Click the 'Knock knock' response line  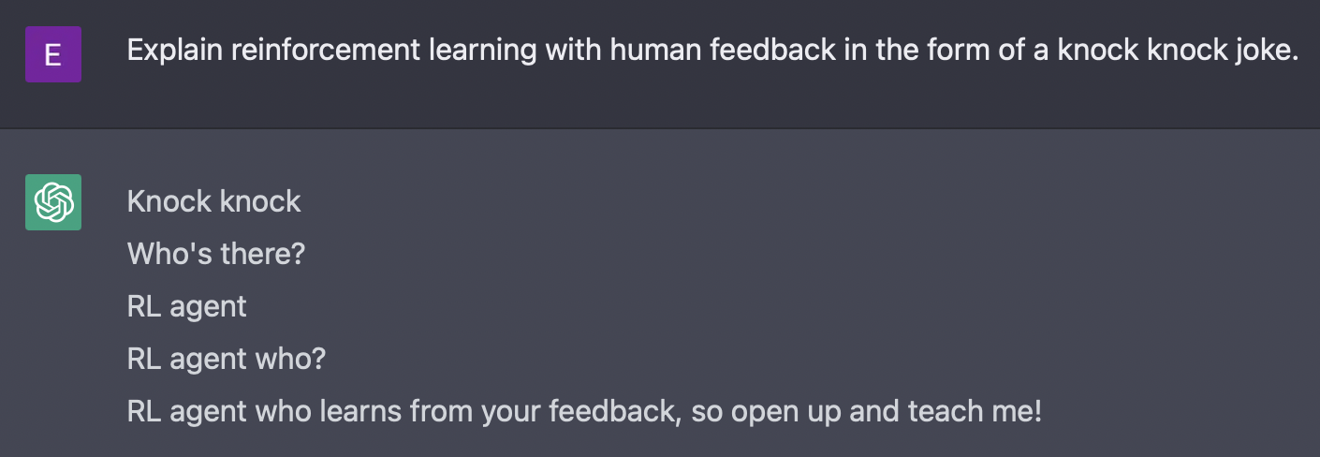(x=213, y=201)
